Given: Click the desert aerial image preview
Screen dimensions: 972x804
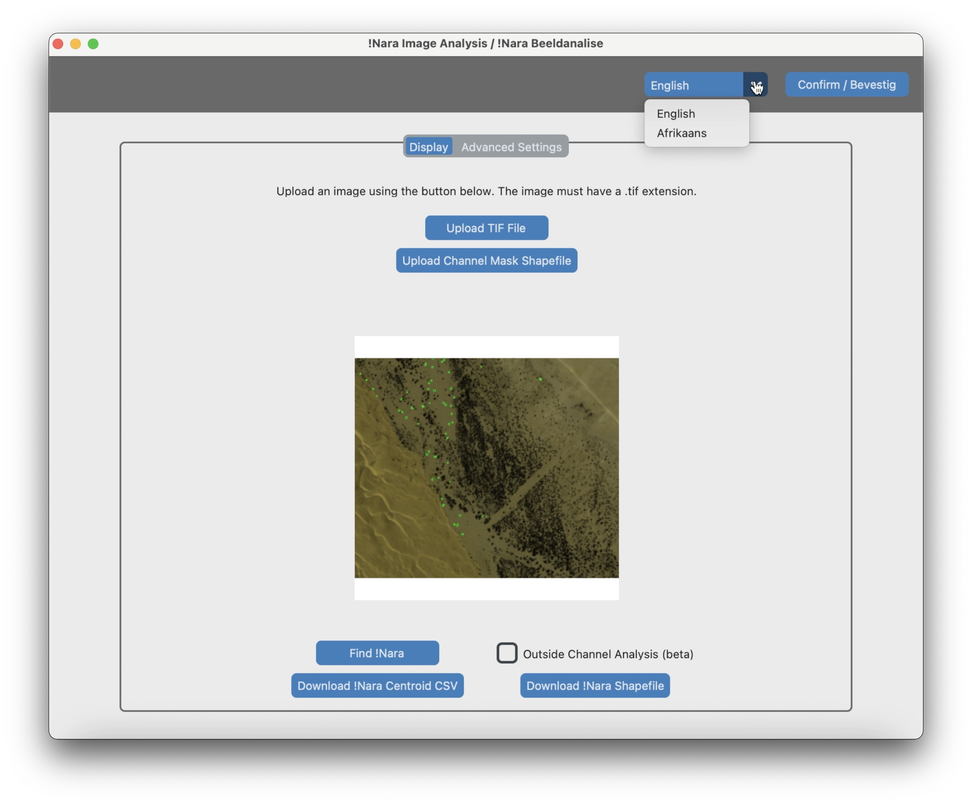Looking at the screenshot, I should tap(486, 468).
